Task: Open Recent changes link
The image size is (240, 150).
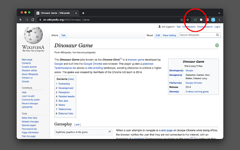Action: pos(30,103)
